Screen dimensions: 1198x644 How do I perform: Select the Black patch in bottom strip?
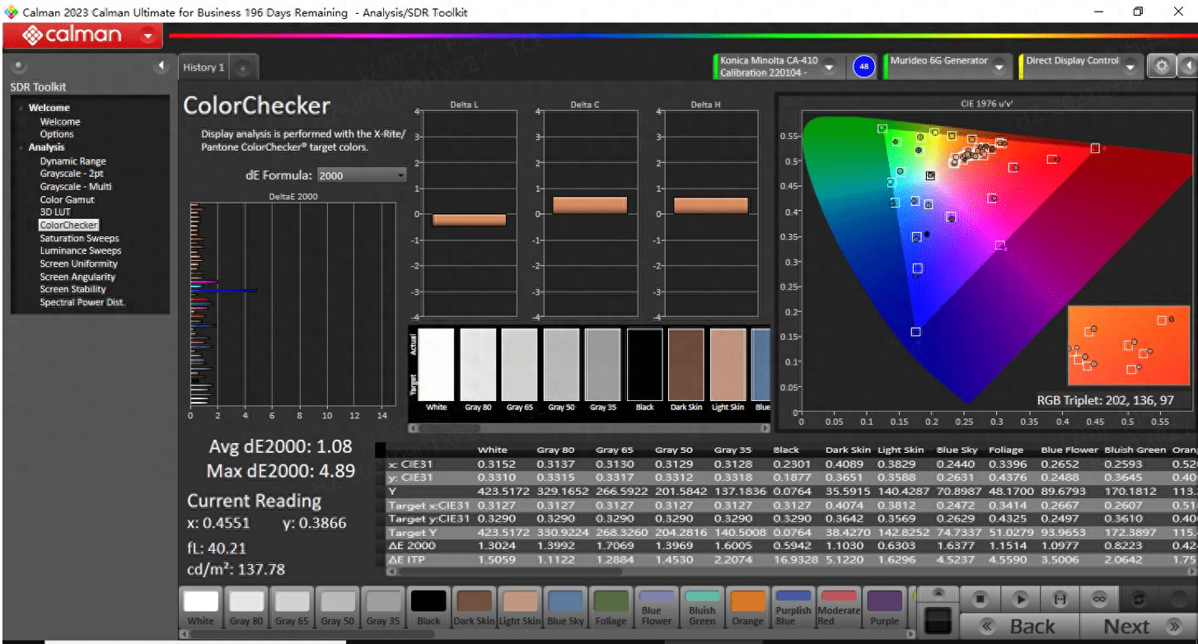pyautogui.click(x=428, y=609)
